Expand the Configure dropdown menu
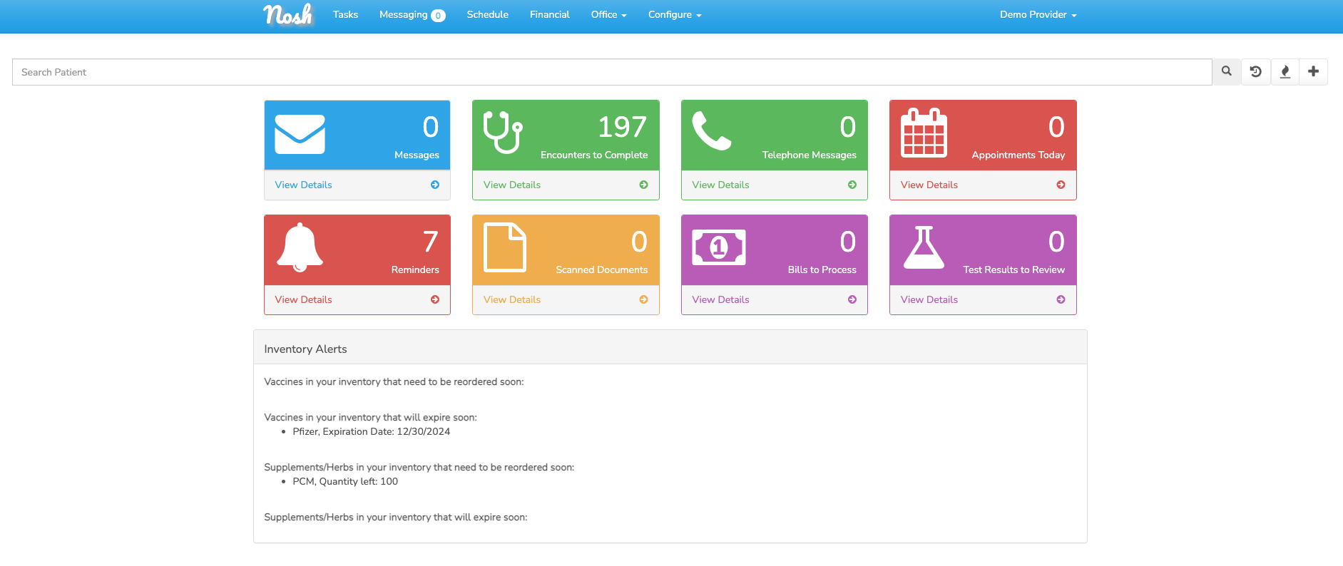 (674, 14)
